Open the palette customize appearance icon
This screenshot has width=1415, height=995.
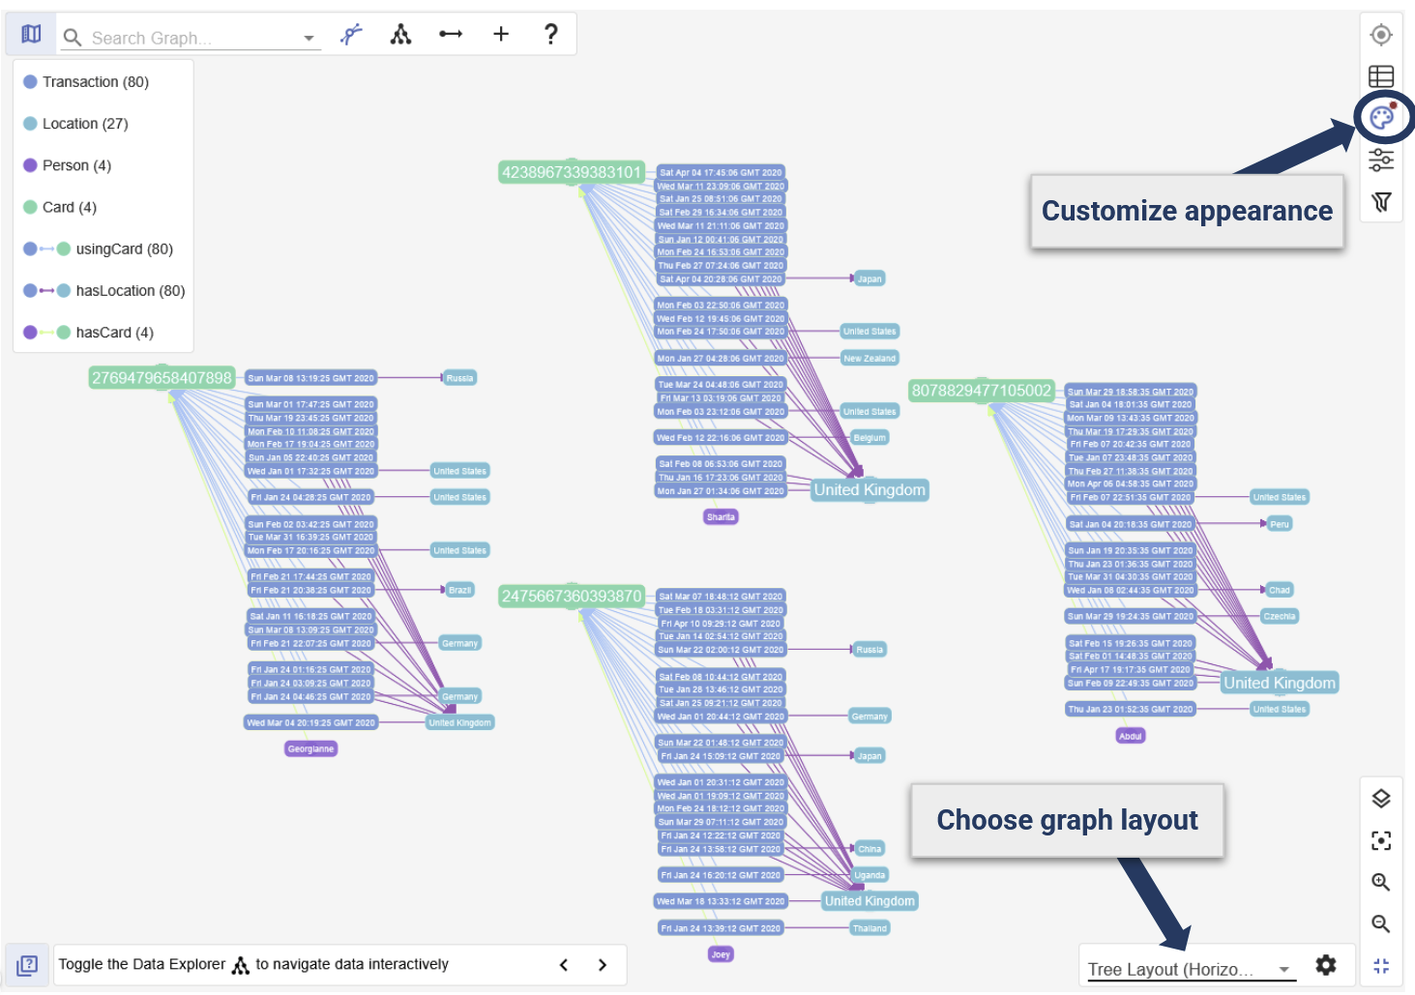1381,118
